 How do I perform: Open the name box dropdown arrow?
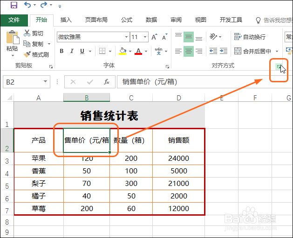tap(45, 81)
